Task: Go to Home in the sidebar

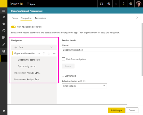Action: [x=4, y=17]
